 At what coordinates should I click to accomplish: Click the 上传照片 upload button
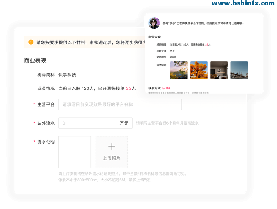coord(112,152)
